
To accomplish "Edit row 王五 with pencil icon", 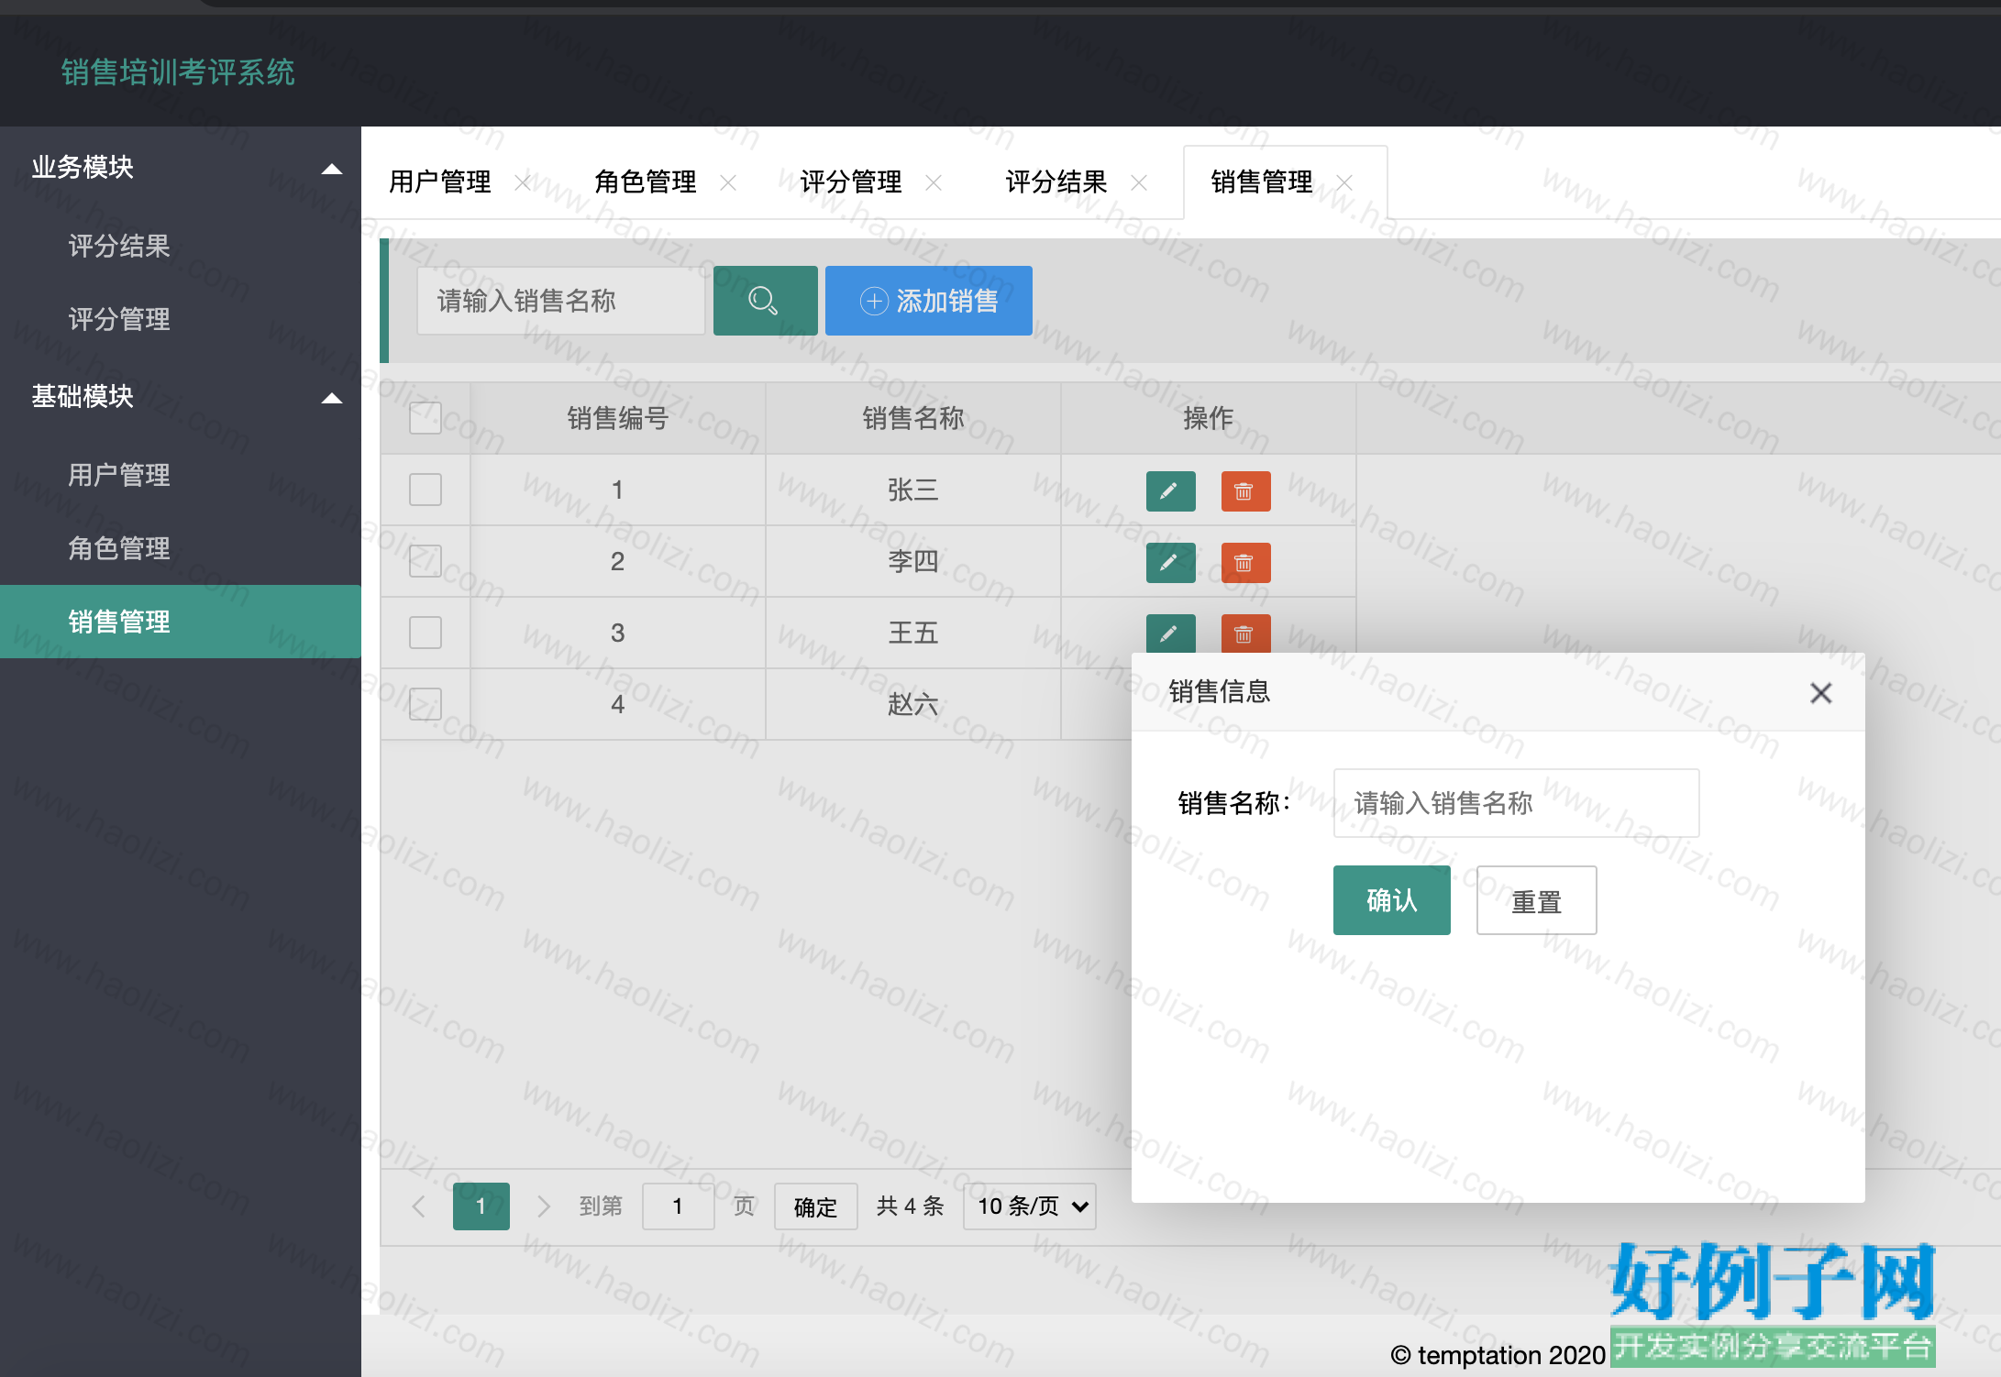I will click(x=1170, y=633).
